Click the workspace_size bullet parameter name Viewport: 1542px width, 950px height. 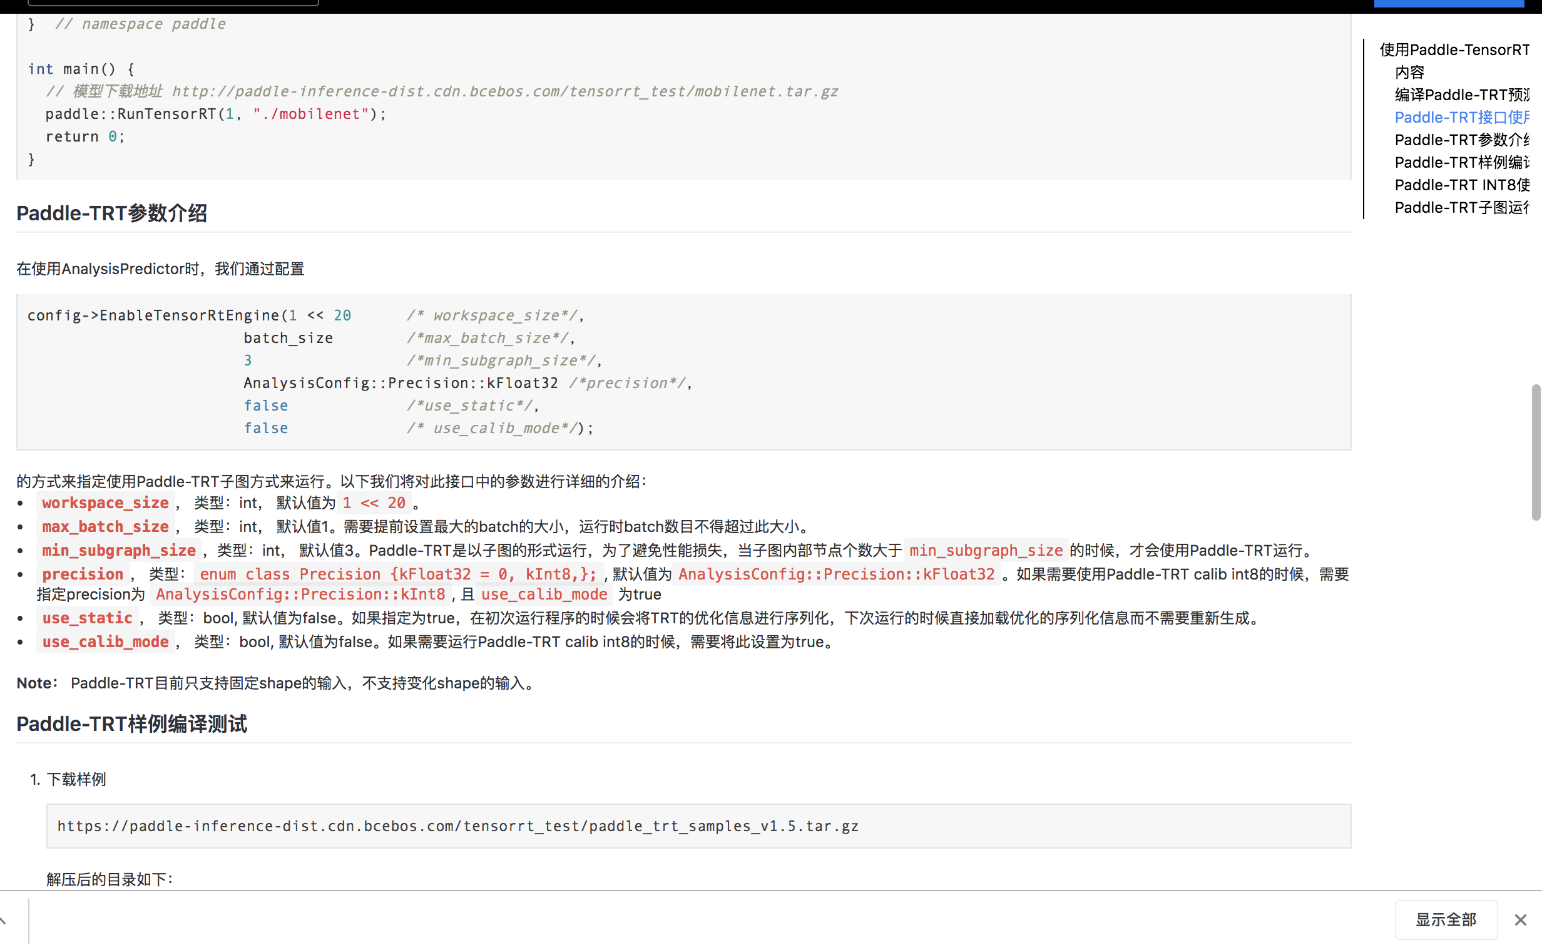106,503
